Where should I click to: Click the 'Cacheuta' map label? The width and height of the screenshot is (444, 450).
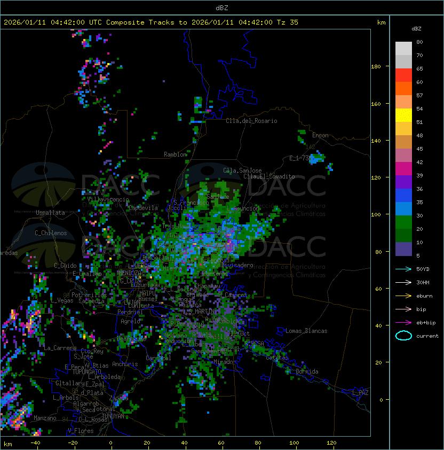pyautogui.click(x=91, y=301)
